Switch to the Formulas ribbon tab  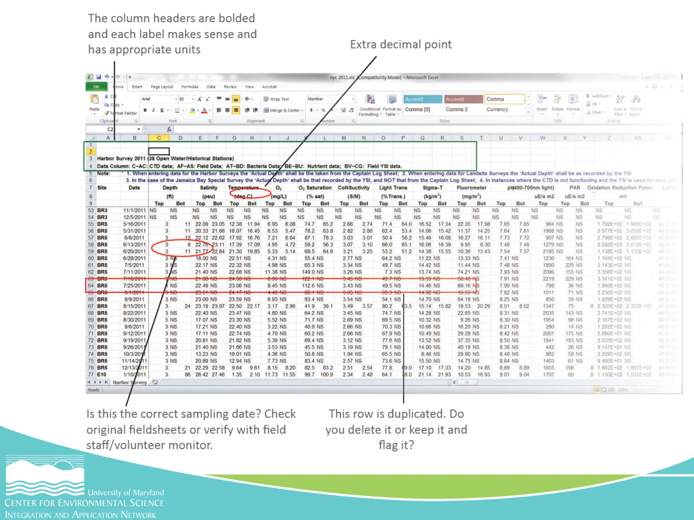point(189,87)
